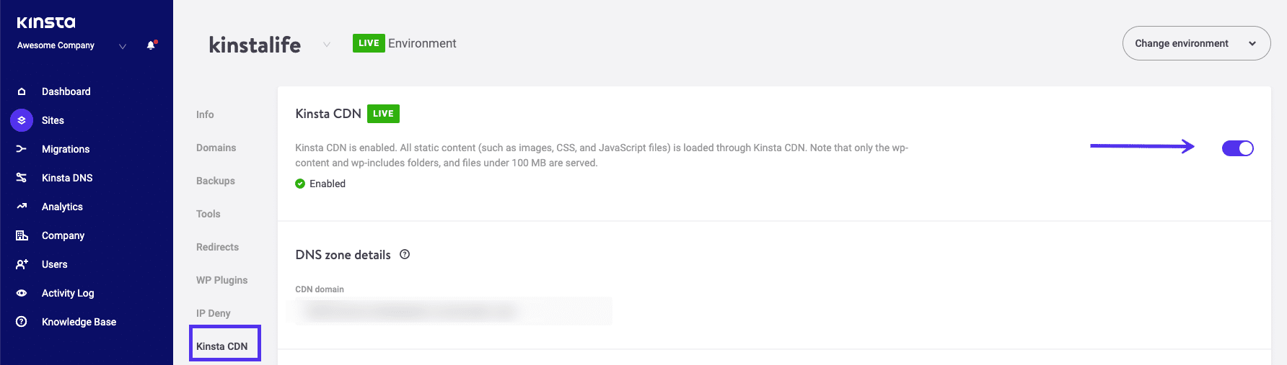Switch to the Redirects tab
1287x365 pixels.
[x=217, y=247]
